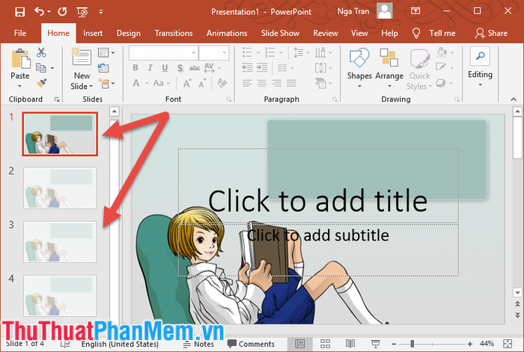This screenshot has width=524, height=352.
Task: Open the Clipboard dialog launcher
Action: [57, 99]
